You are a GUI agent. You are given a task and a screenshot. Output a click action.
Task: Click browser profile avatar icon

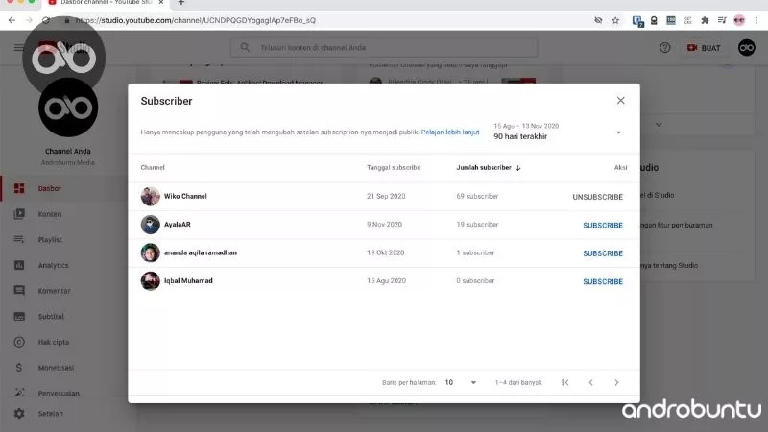pyautogui.click(x=739, y=20)
